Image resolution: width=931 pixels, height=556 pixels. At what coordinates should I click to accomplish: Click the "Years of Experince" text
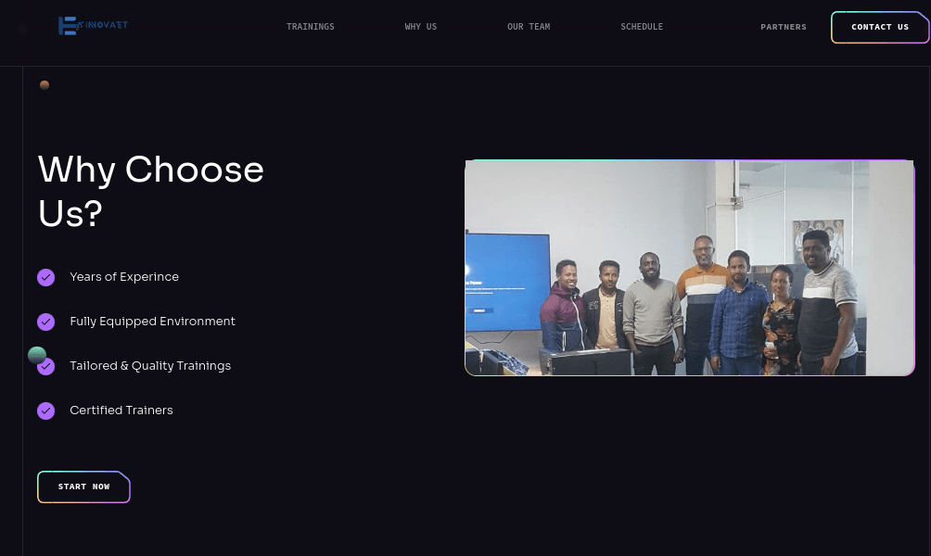(x=124, y=277)
